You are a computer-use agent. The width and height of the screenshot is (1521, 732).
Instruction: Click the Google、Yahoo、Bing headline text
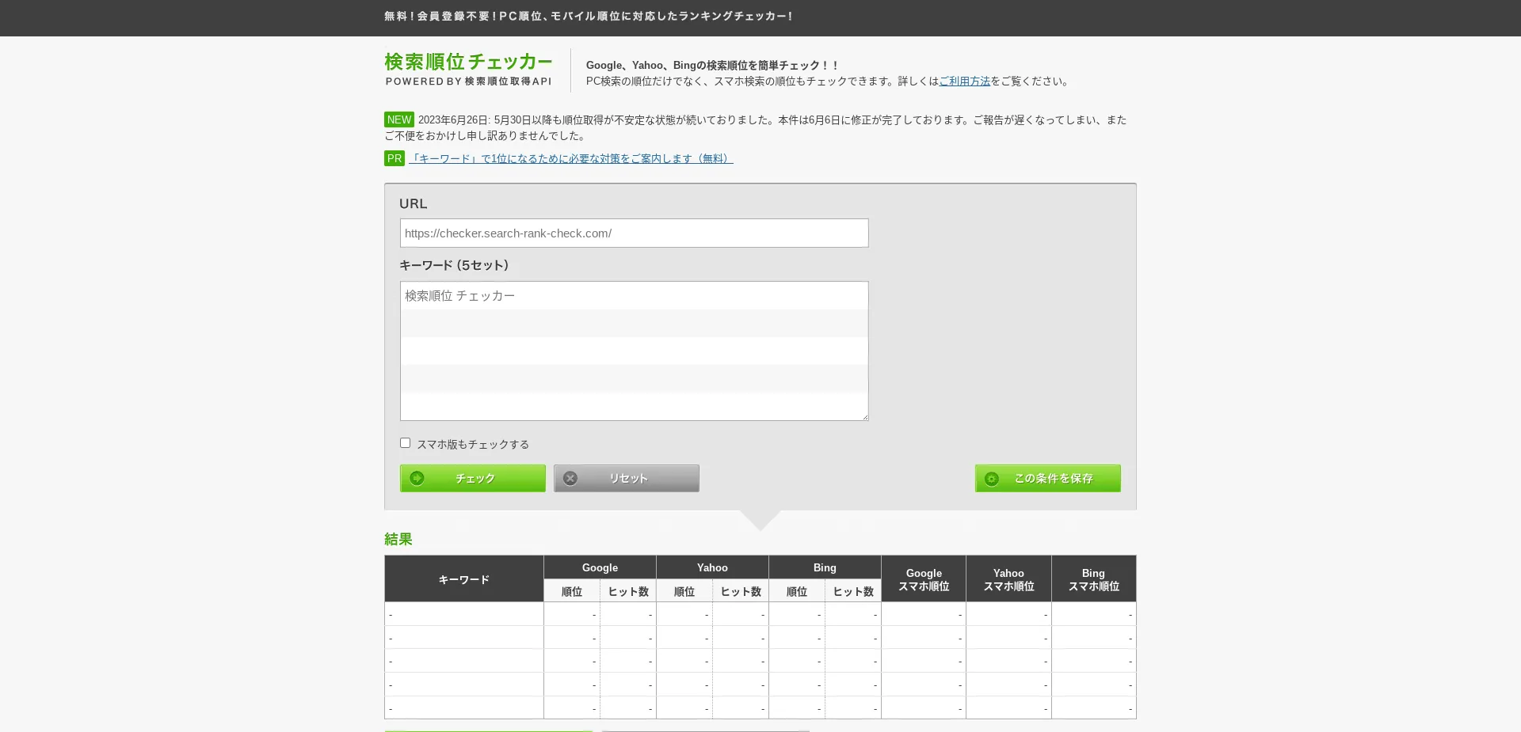point(712,65)
